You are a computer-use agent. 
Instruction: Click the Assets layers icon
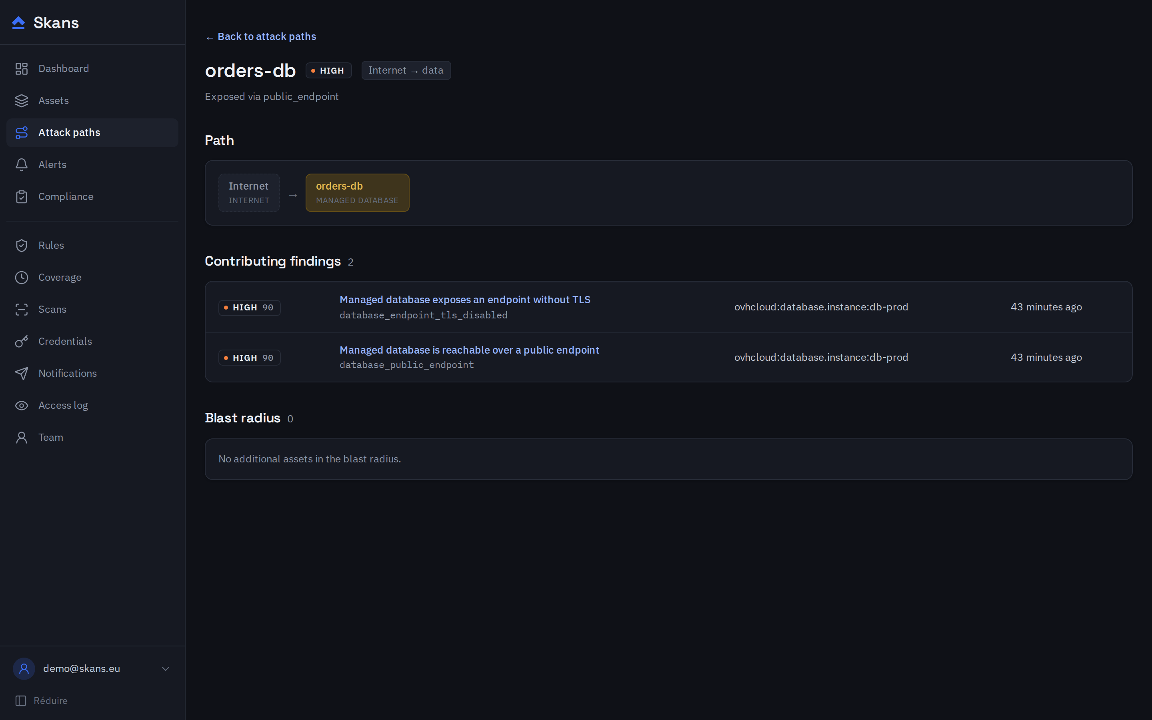point(22,100)
